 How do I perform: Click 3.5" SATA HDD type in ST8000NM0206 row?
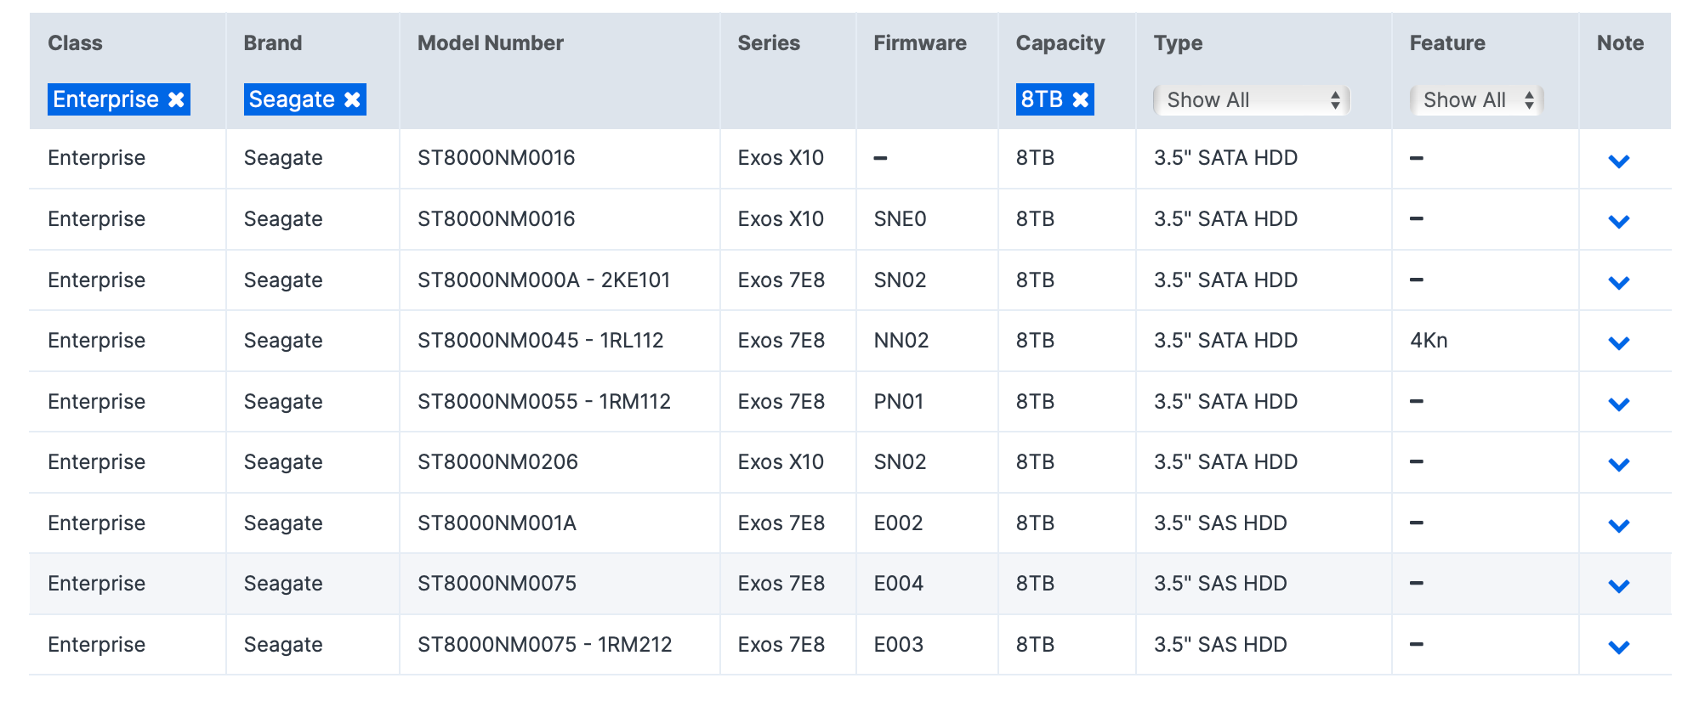1225,462
